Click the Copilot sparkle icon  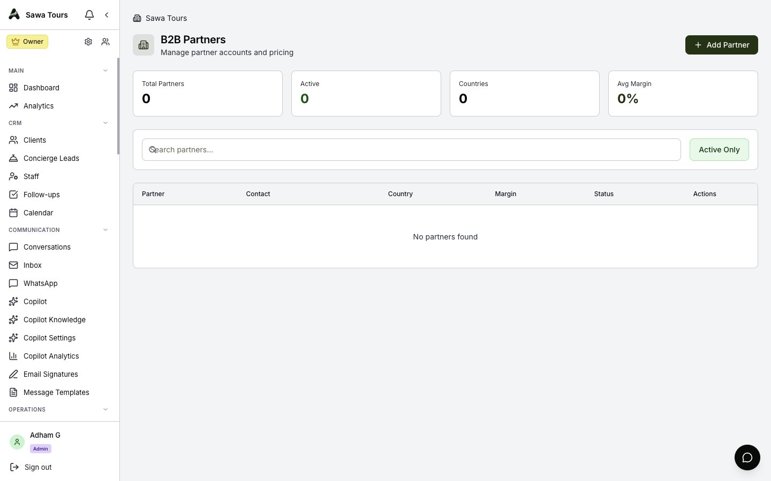pyautogui.click(x=13, y=301)
